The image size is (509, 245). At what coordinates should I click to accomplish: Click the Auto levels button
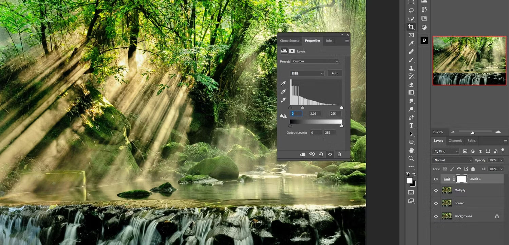(x=335, y=73)
